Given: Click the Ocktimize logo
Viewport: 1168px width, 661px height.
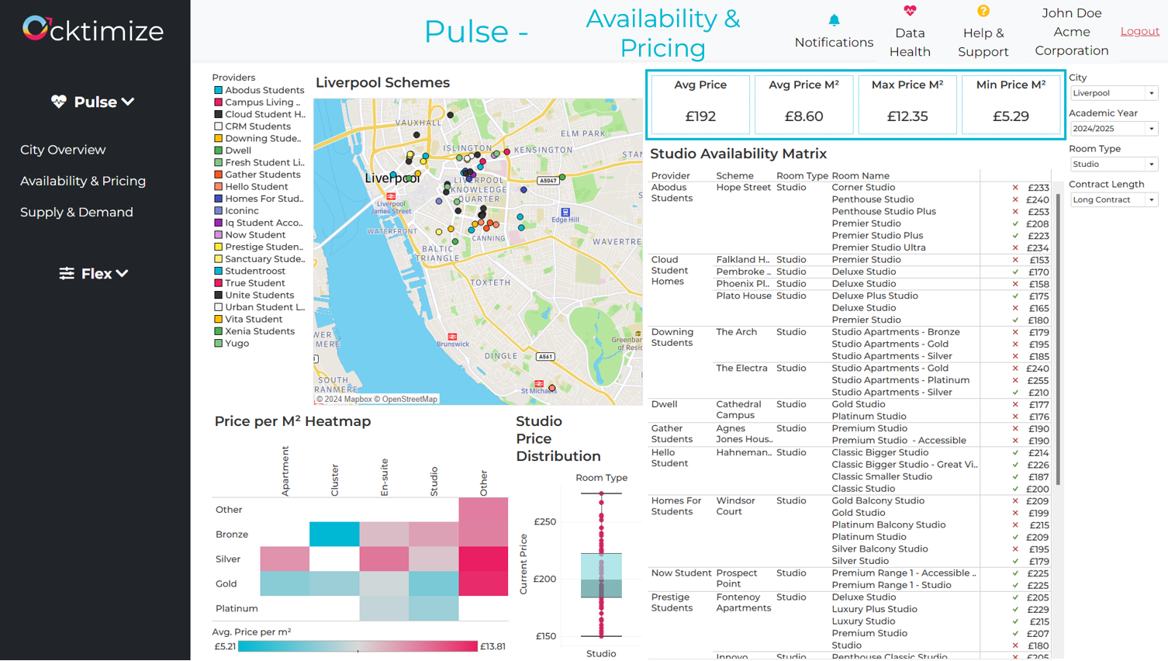Looking at the screenshot, I should tap(93, 29).
